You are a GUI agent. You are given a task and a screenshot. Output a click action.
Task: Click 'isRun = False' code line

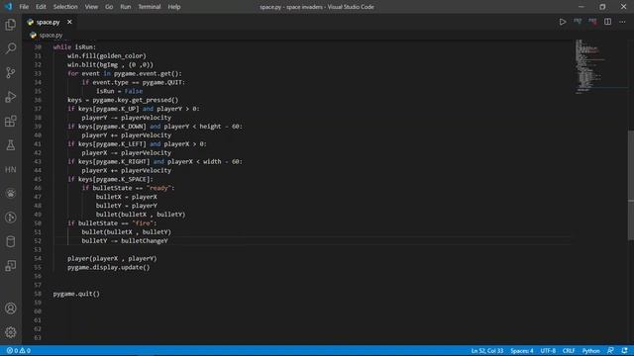click(x=119, y=91)
